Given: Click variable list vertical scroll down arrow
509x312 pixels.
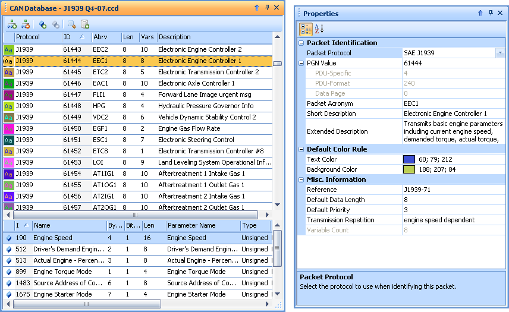Looking at the screenshot, I should click(277, 294).
